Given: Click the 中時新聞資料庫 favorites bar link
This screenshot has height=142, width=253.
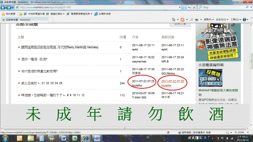Looking at the screenshot, I should (x=34, y=14).
